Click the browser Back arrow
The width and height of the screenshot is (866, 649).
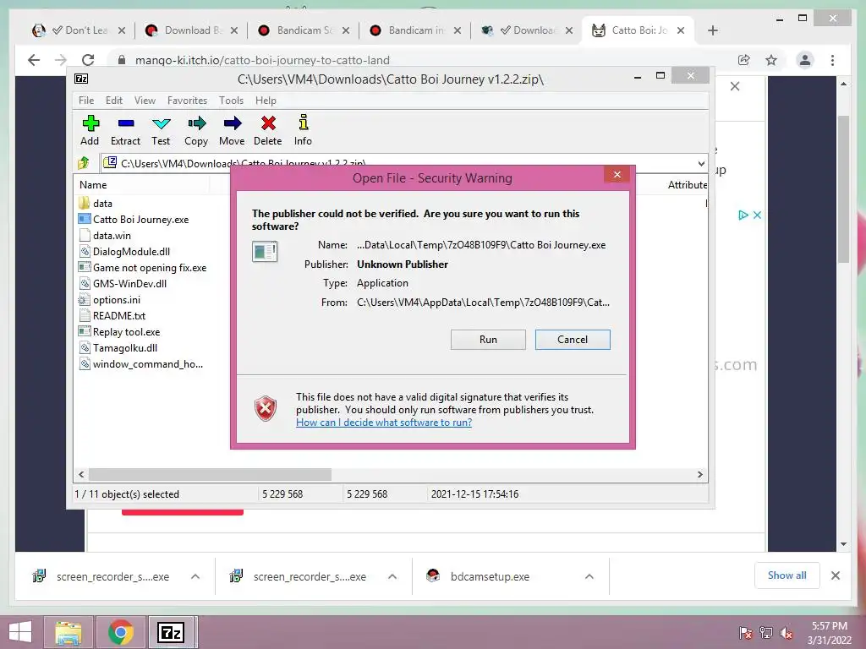pyautogui.click(x=34, y=60)
